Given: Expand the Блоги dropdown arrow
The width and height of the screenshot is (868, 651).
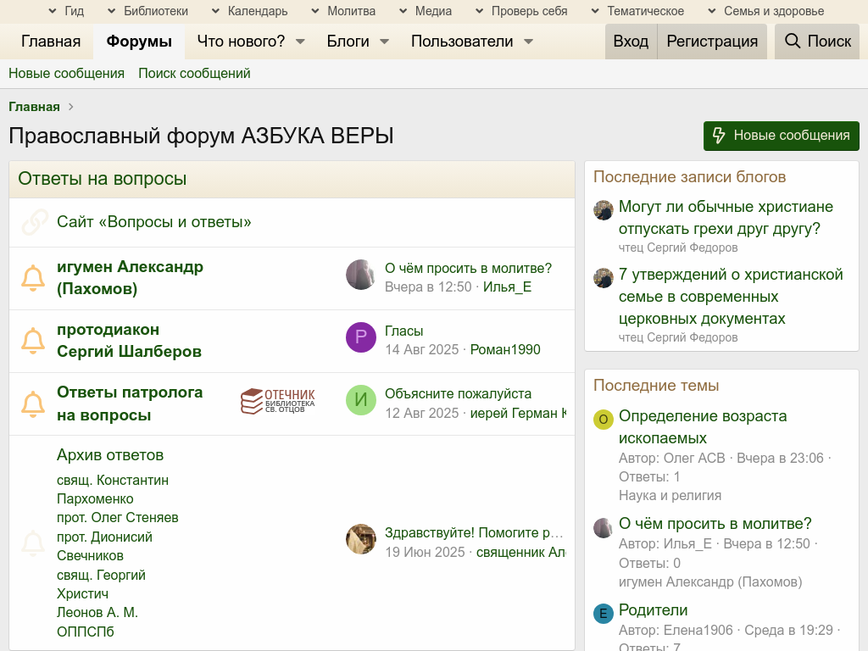Looking at the screenshot, I should tap(384, 42).
